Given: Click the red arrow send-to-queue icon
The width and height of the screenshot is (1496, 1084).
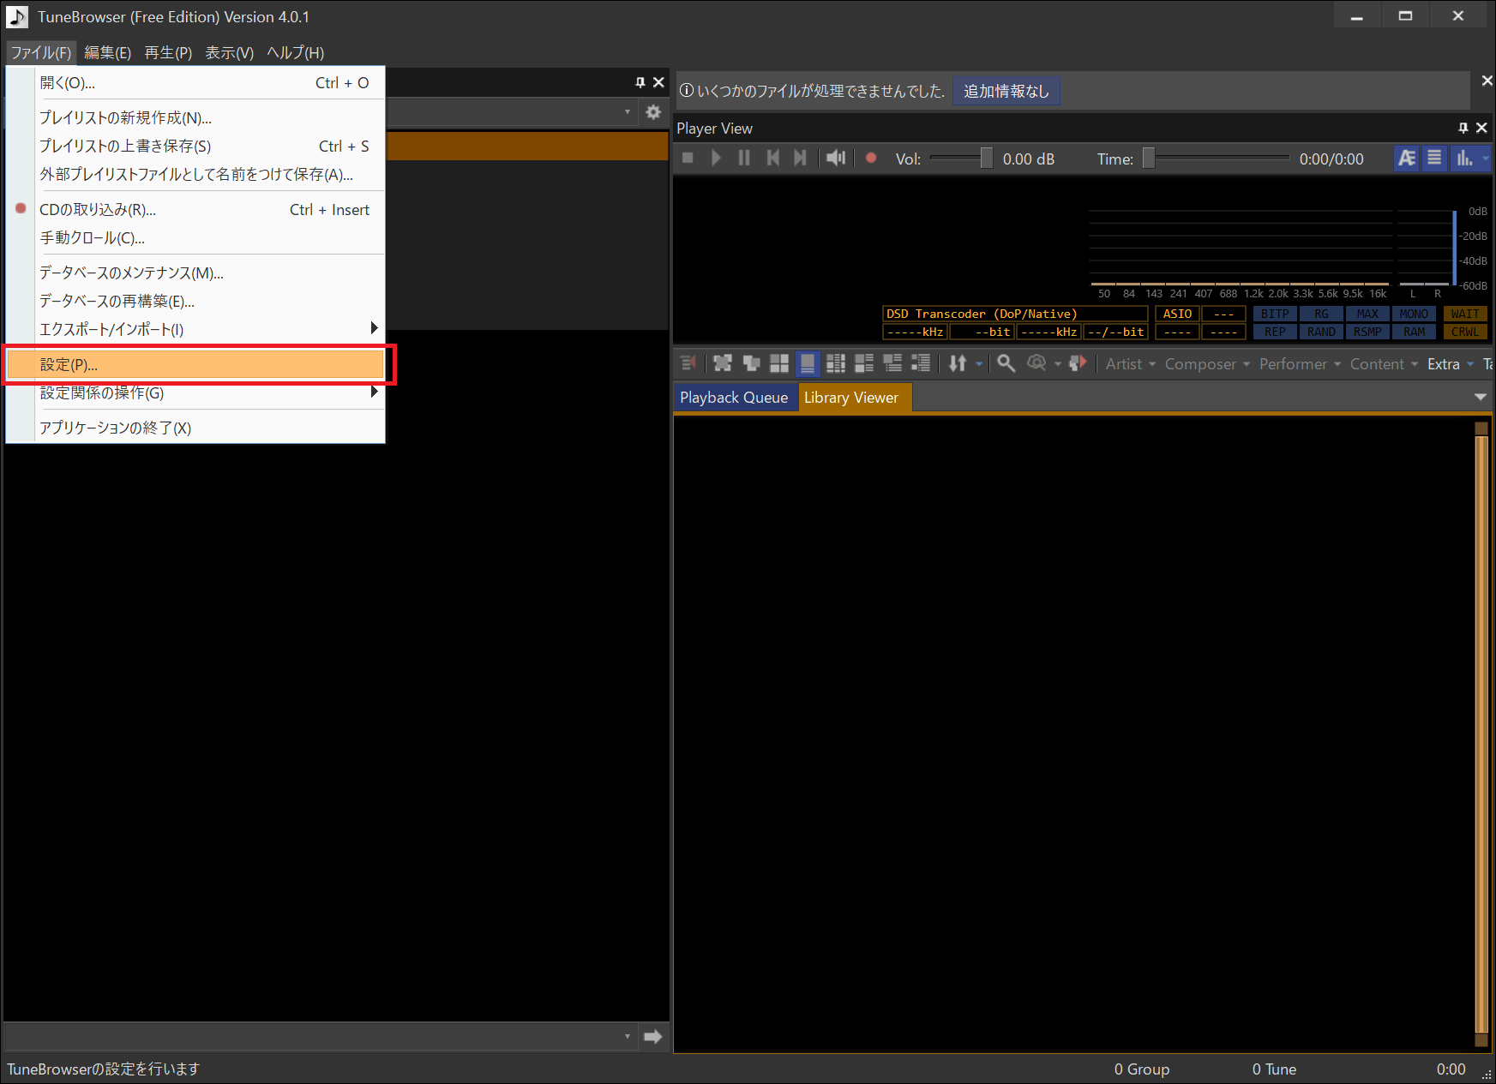Looking at the screenshot, I should click(1078, 363).
